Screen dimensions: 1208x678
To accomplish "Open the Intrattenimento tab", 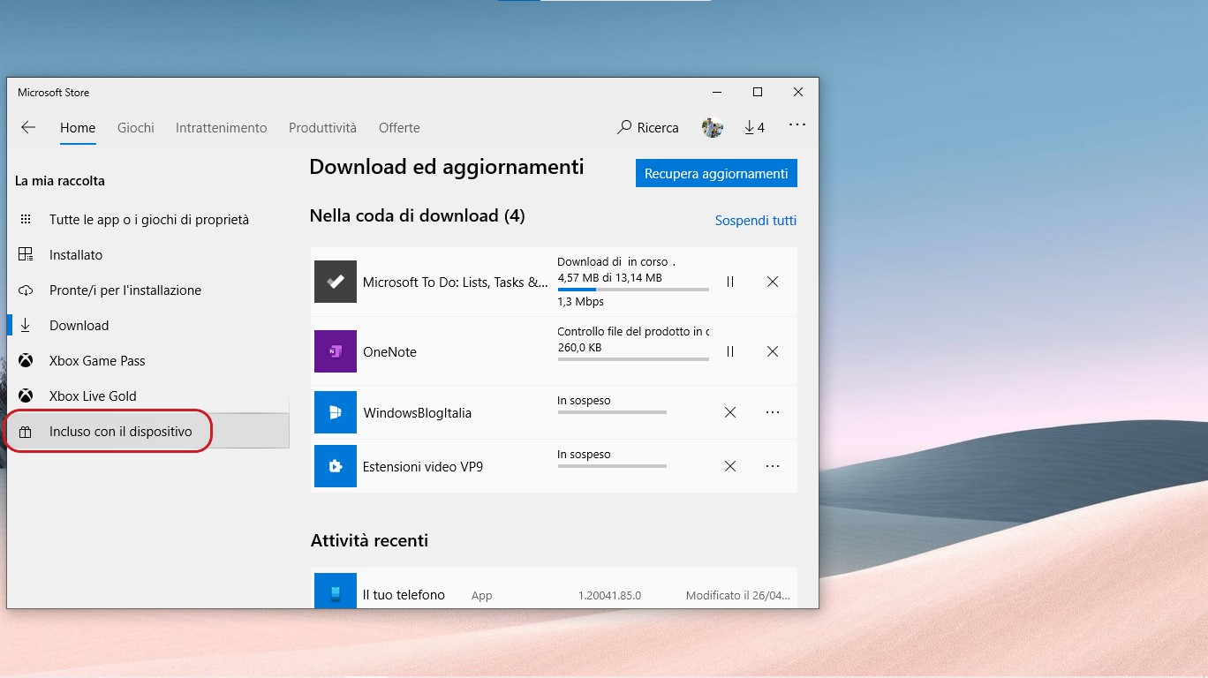I will [221, 128].
